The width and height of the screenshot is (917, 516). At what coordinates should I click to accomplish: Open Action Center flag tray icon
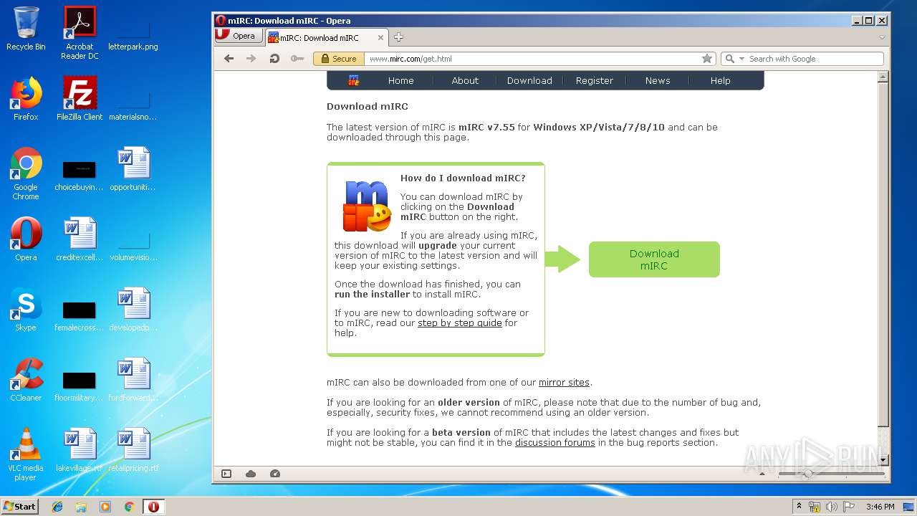pyautogui.click(x=848, y=507)
